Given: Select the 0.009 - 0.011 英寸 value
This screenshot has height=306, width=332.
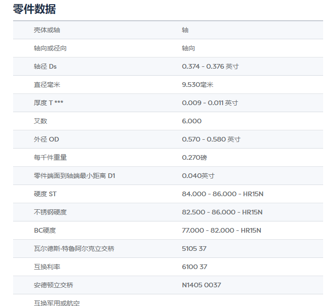Looking at the screenshot, I should [209, 103].
